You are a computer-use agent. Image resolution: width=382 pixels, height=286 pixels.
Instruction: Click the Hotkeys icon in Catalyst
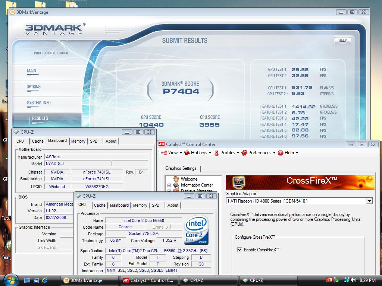(x=187, y=153)
